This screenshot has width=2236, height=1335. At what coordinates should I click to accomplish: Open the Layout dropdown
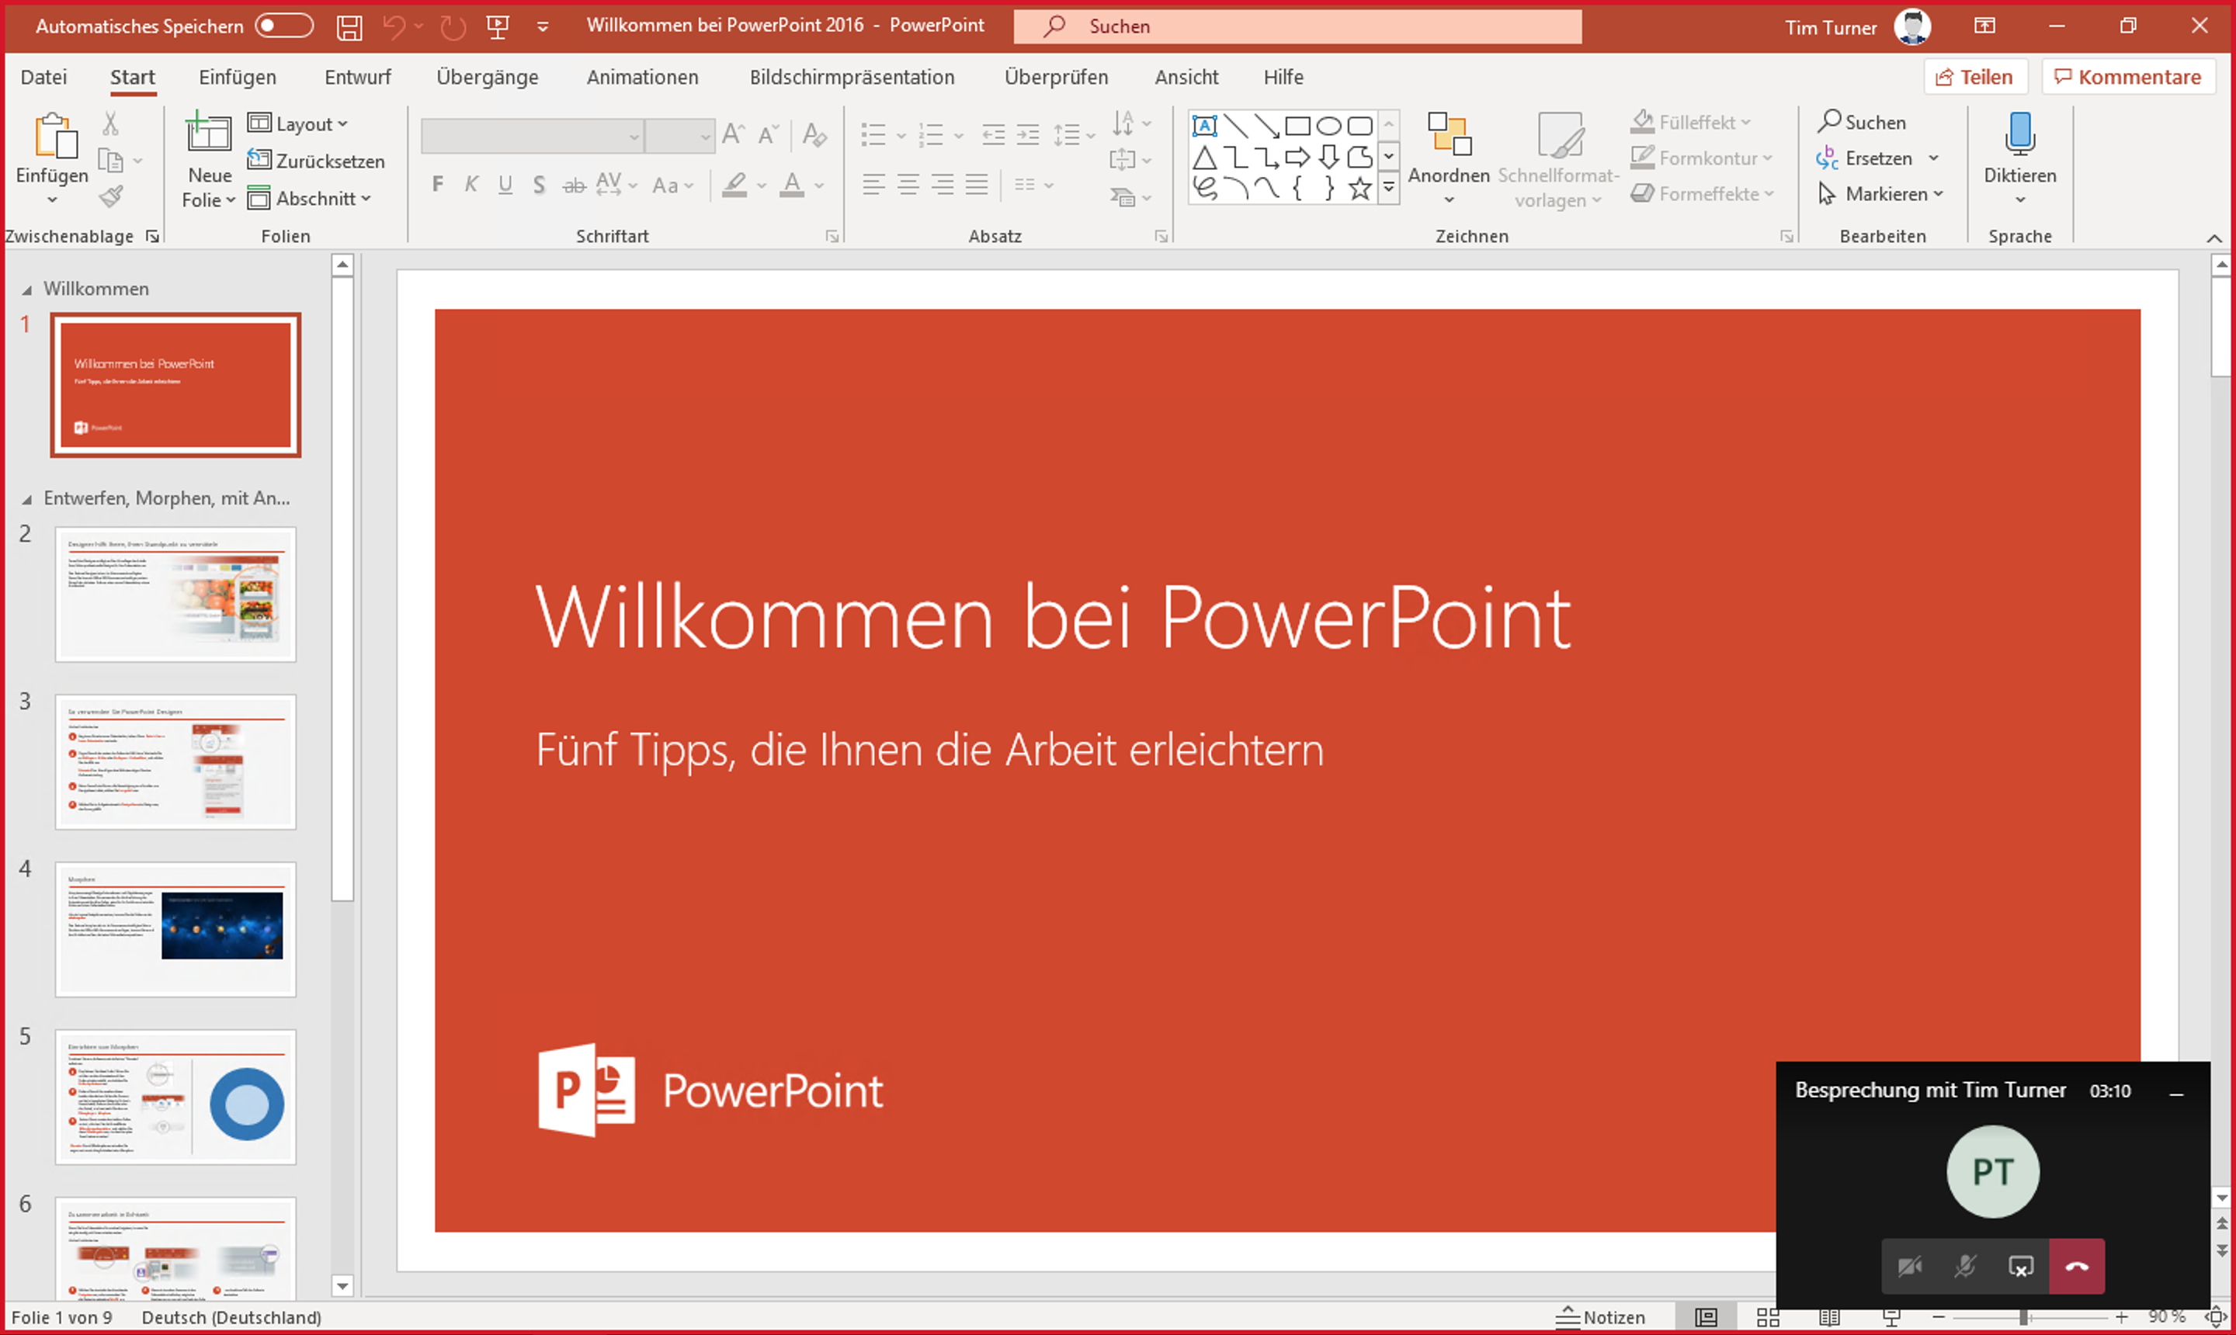tap(298, 124)
